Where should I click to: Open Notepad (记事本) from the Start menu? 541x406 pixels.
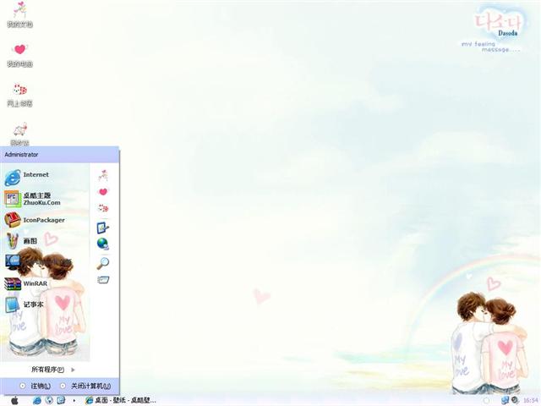[25, 304]
